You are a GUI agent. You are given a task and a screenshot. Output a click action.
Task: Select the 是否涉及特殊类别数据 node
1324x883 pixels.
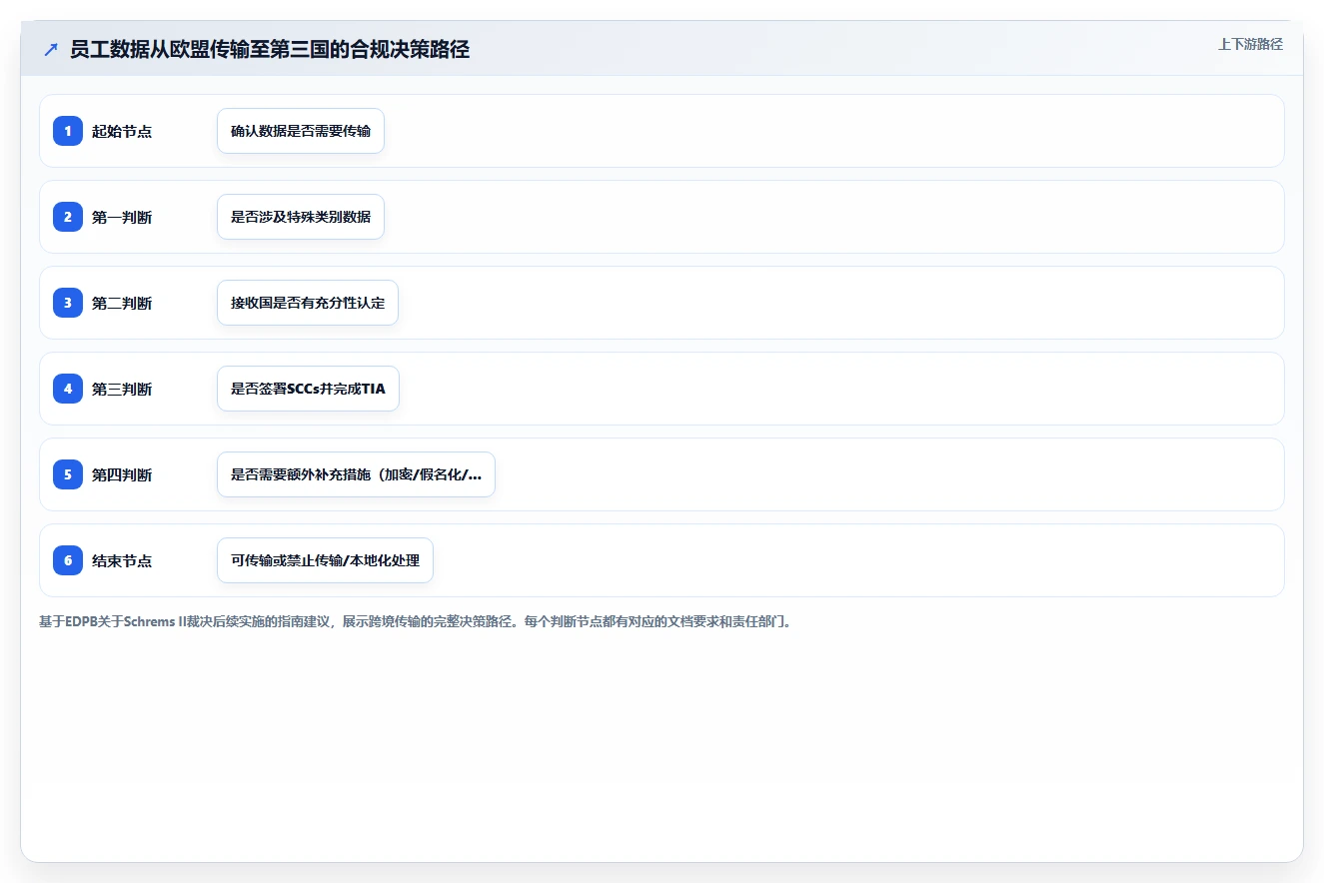301,217
